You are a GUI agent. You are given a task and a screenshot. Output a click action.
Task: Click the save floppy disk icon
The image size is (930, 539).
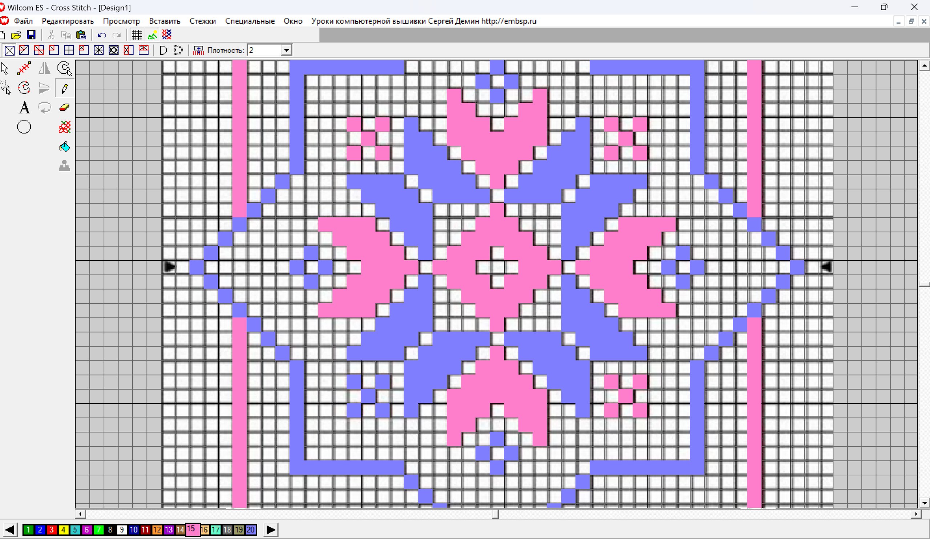pos(31,35)
